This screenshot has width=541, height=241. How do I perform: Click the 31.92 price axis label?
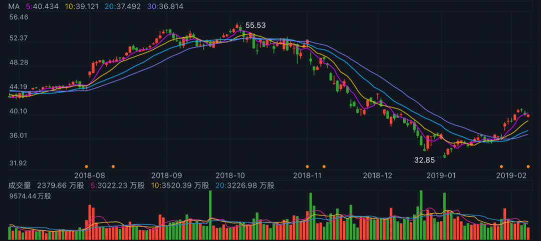(x=19, y=163)
